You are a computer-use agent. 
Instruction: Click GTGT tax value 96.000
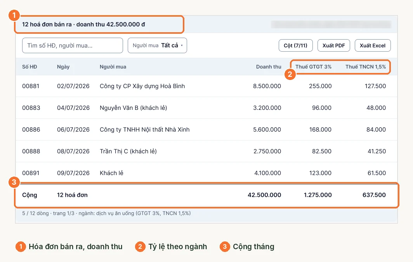pyautogui.click(x=322, y=108)
